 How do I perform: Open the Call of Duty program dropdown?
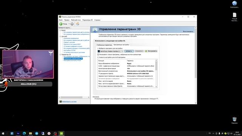[x=110, y=51]
